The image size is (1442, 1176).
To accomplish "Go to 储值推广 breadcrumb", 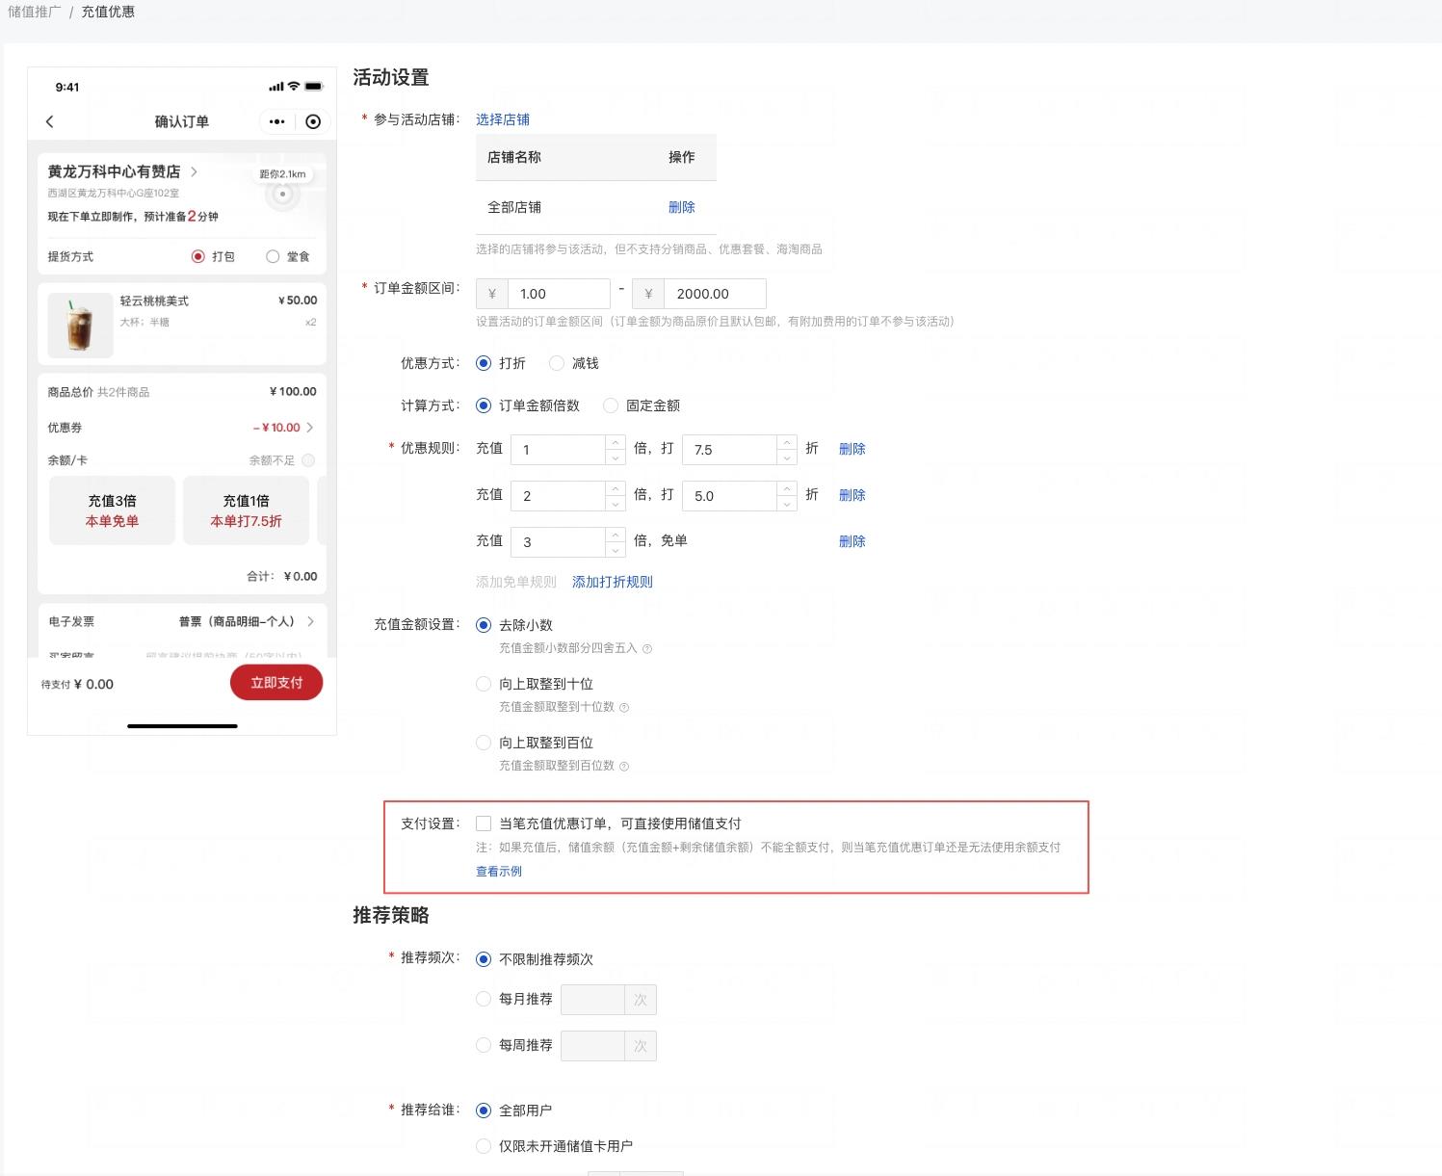I will (35, 12).
